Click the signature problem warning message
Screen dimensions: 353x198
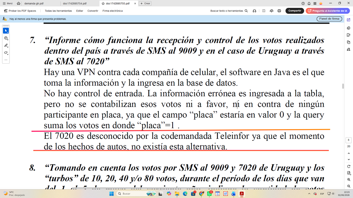38,19
